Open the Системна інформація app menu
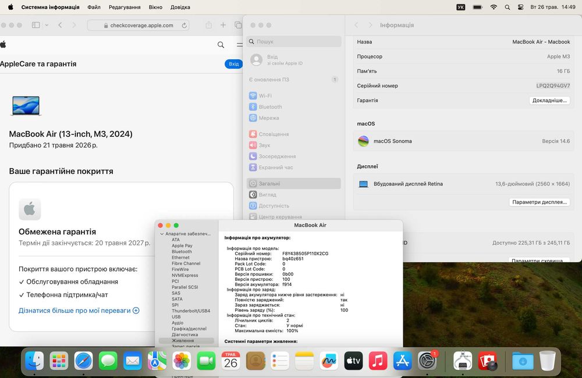 pyautogui.click(x=50, y=7)
